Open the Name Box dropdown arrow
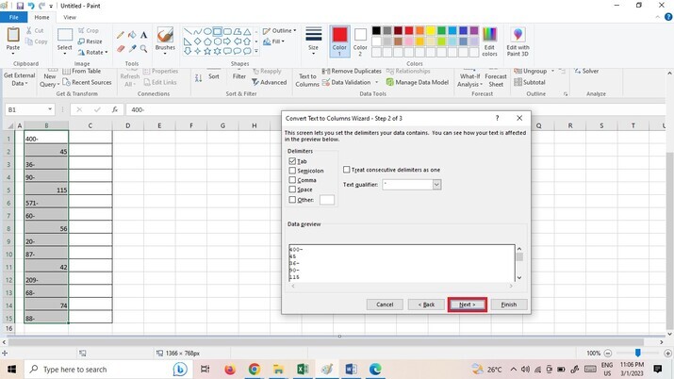Viewport: 674px width, 379px height. [x=50, y=109]
